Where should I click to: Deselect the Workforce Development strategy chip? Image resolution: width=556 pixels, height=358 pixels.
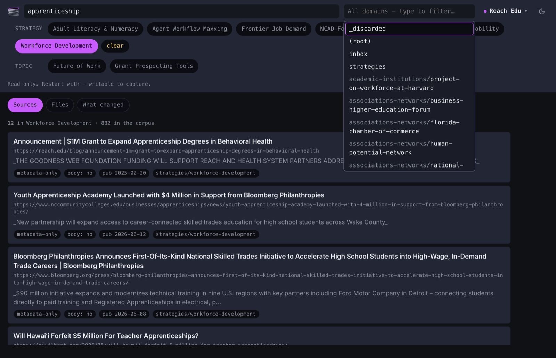pos(56,46)
